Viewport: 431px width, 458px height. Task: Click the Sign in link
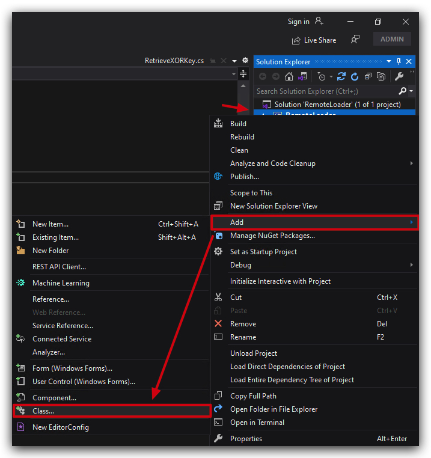tap(298, 22)
